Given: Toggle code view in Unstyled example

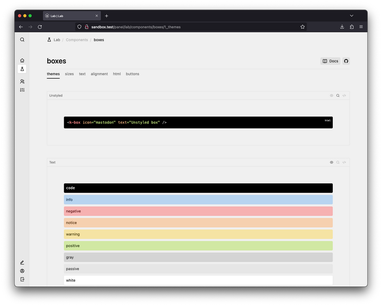Looking at the screenshot, I should click(x=344, y=96).
